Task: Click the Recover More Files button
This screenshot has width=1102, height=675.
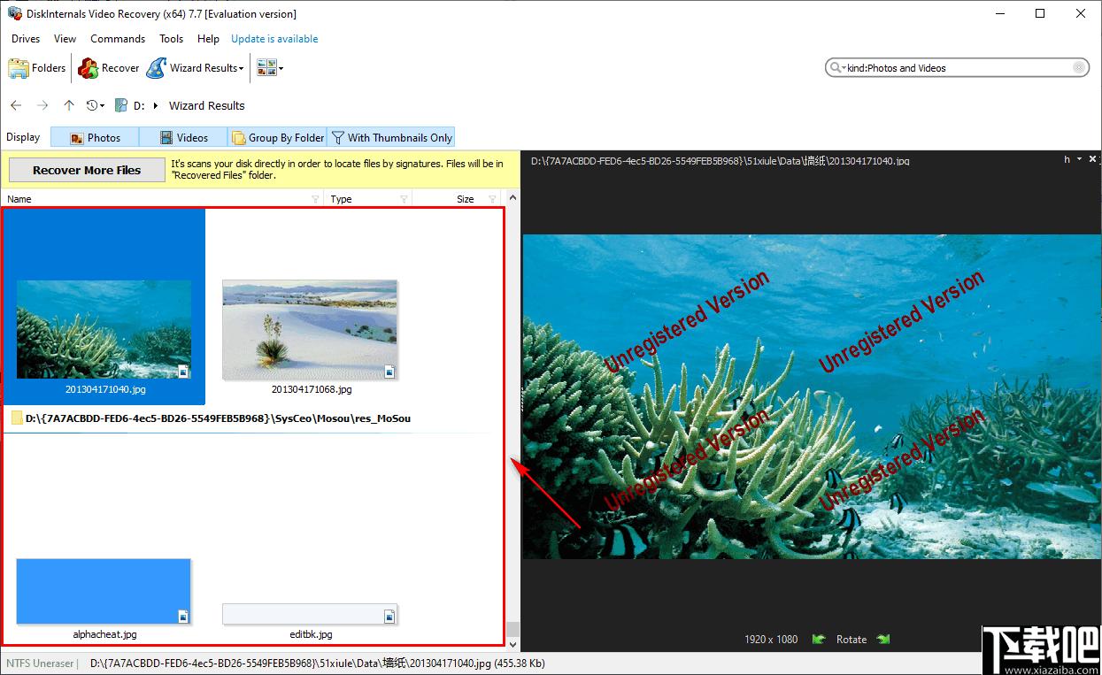Action: (87, 170)
